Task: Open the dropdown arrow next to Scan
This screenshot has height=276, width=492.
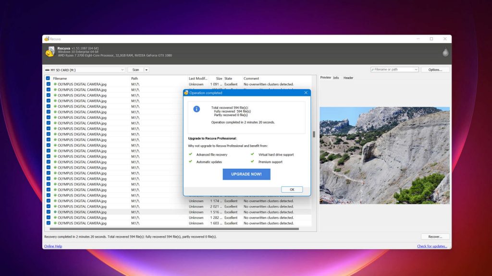Action: [146, 69]
